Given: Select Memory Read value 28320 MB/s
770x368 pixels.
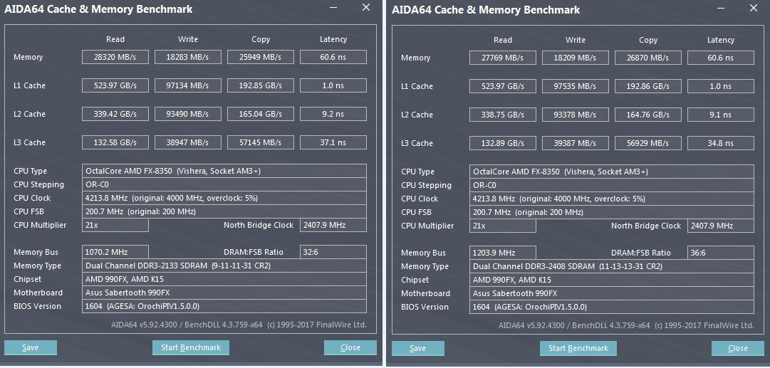Looking at the screenshot, I should tap(115, 57).
